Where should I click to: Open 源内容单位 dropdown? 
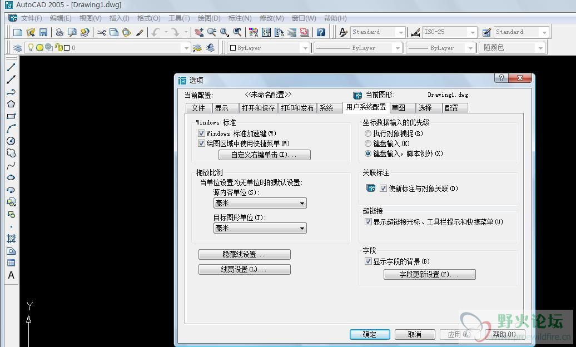click(260, 204)
